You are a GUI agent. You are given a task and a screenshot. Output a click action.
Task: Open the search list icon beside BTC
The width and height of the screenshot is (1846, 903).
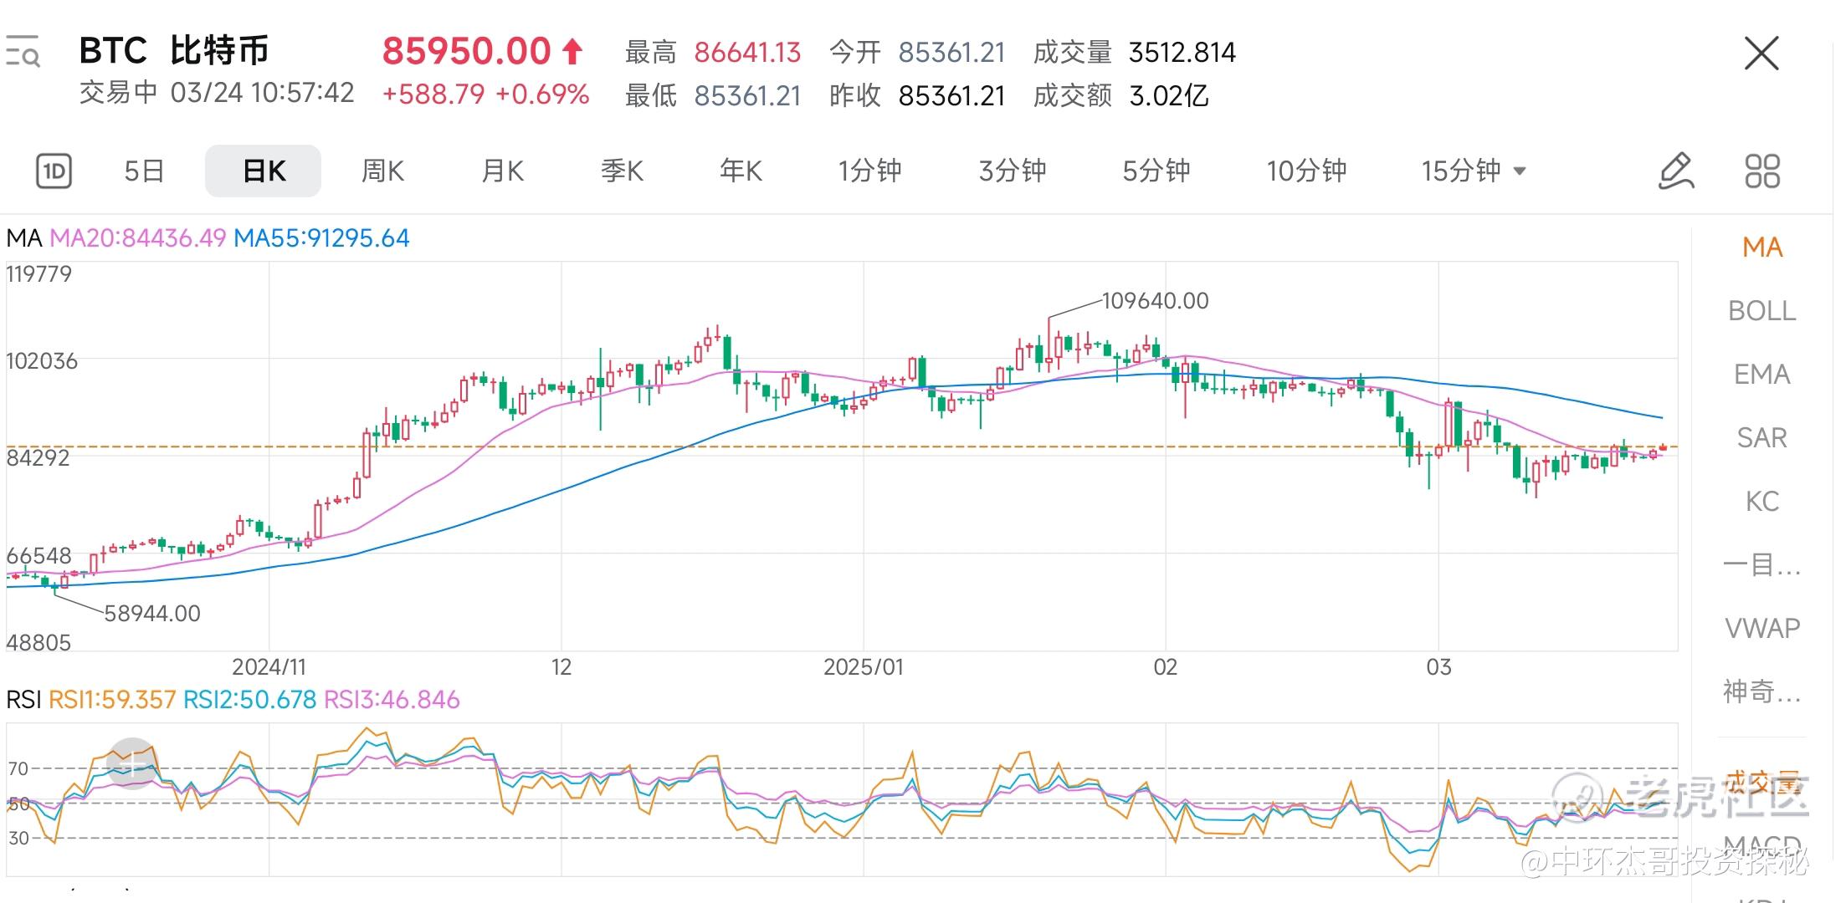[x=23, y=52]
